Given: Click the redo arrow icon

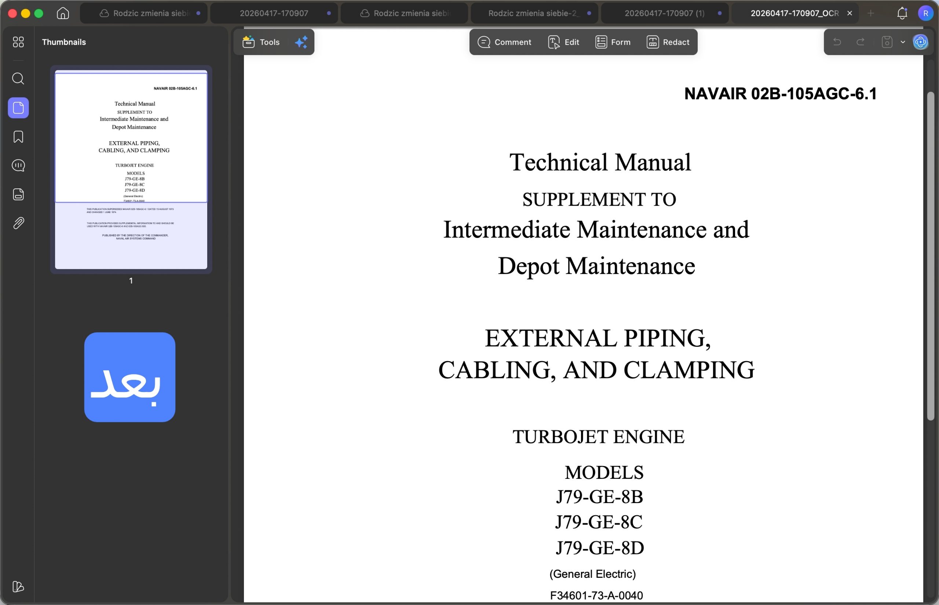Looking at the screenshot, I should (x=861, y=42).
